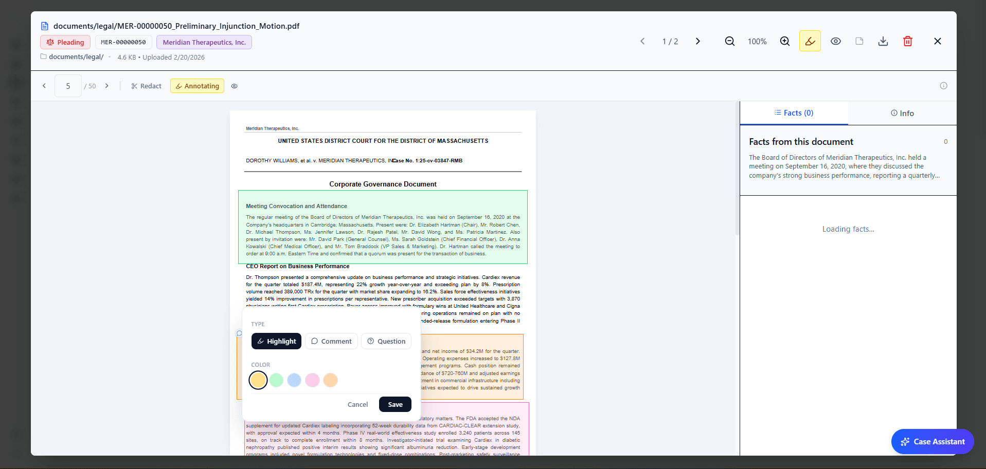The image size is (986, 469).
Task: Delete the document with trash icon
Action: click(908, 41)
